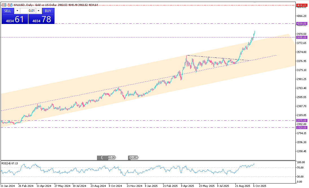Screen dimensions: 309x188
Task: Click the 6 Oct 2025 date on time axis
Action: pos(260,186)
